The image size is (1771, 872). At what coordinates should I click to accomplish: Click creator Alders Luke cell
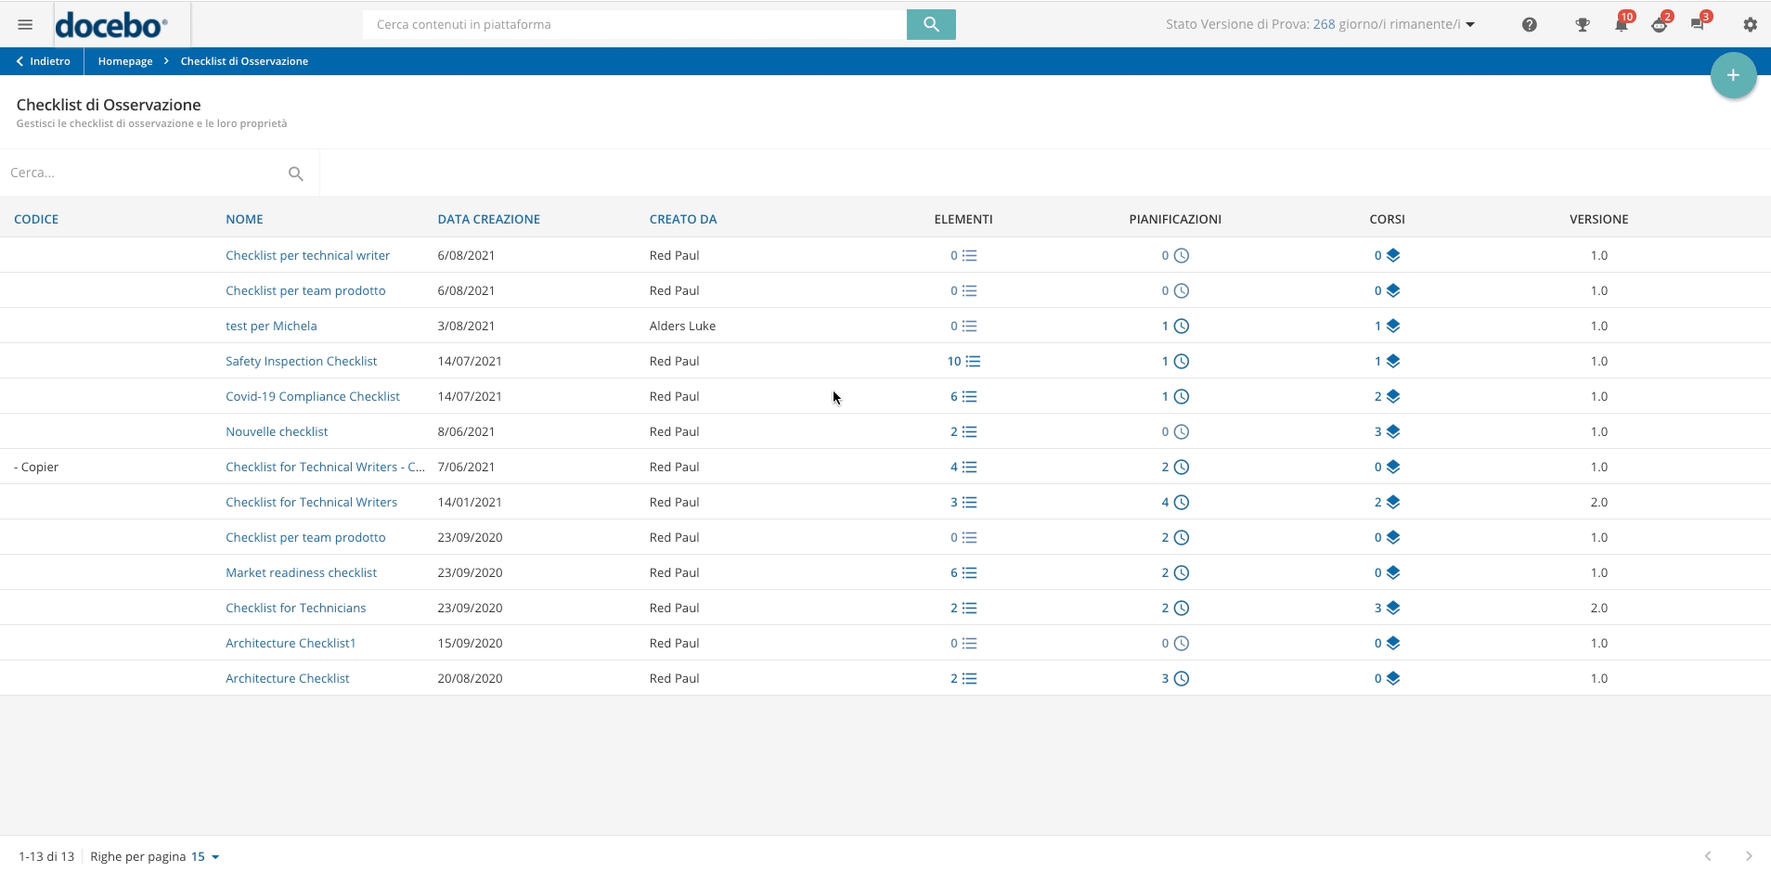click(682, 327)
